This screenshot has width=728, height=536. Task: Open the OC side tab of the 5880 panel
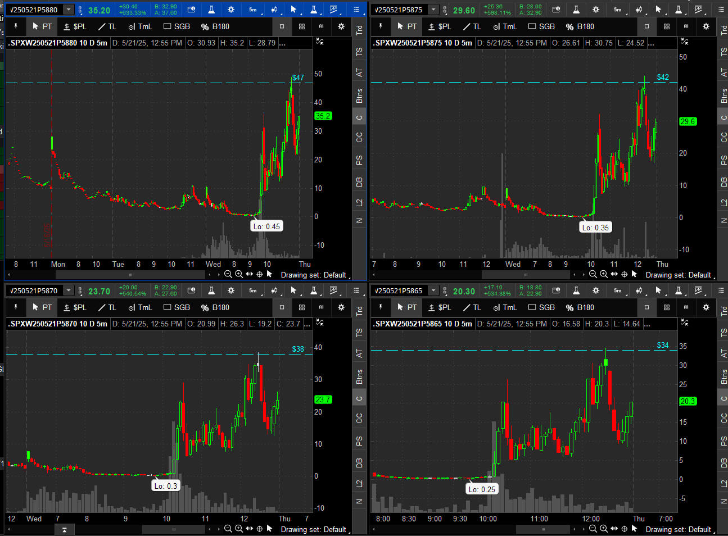(359, 137)
